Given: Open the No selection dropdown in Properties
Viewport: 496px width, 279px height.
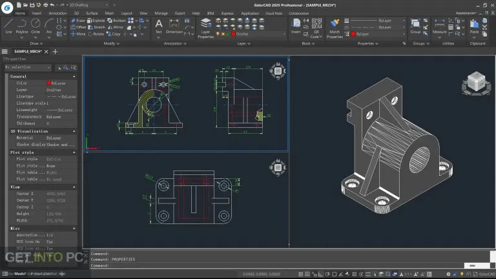Looking at the screenshot, I should tap(28, 67).
